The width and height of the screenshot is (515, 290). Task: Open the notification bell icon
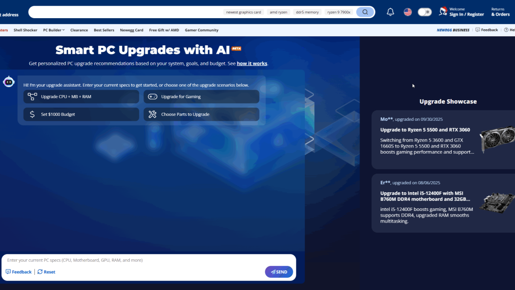390,12
